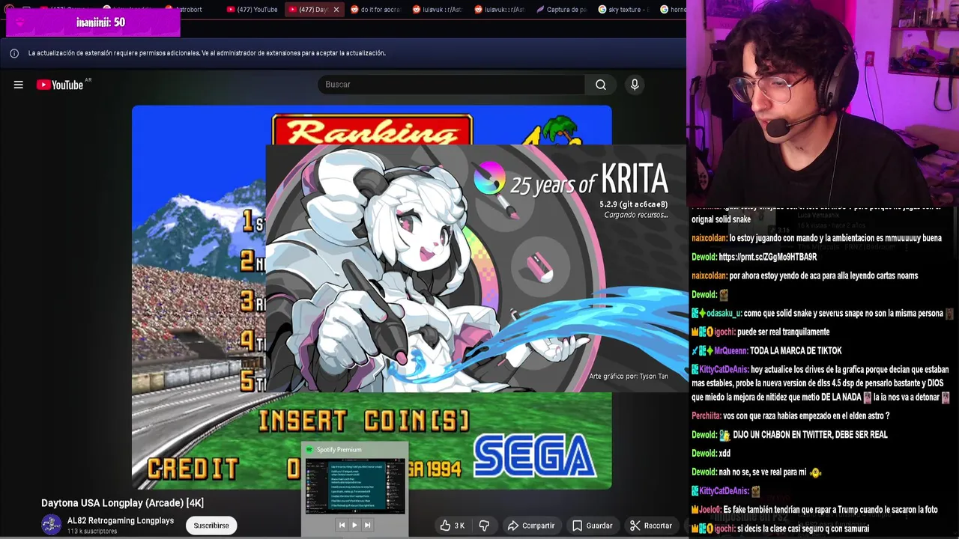The width and height of the screenshot is (959, 539).
Task: Start voice search with microphone icon
Action: 635,85
